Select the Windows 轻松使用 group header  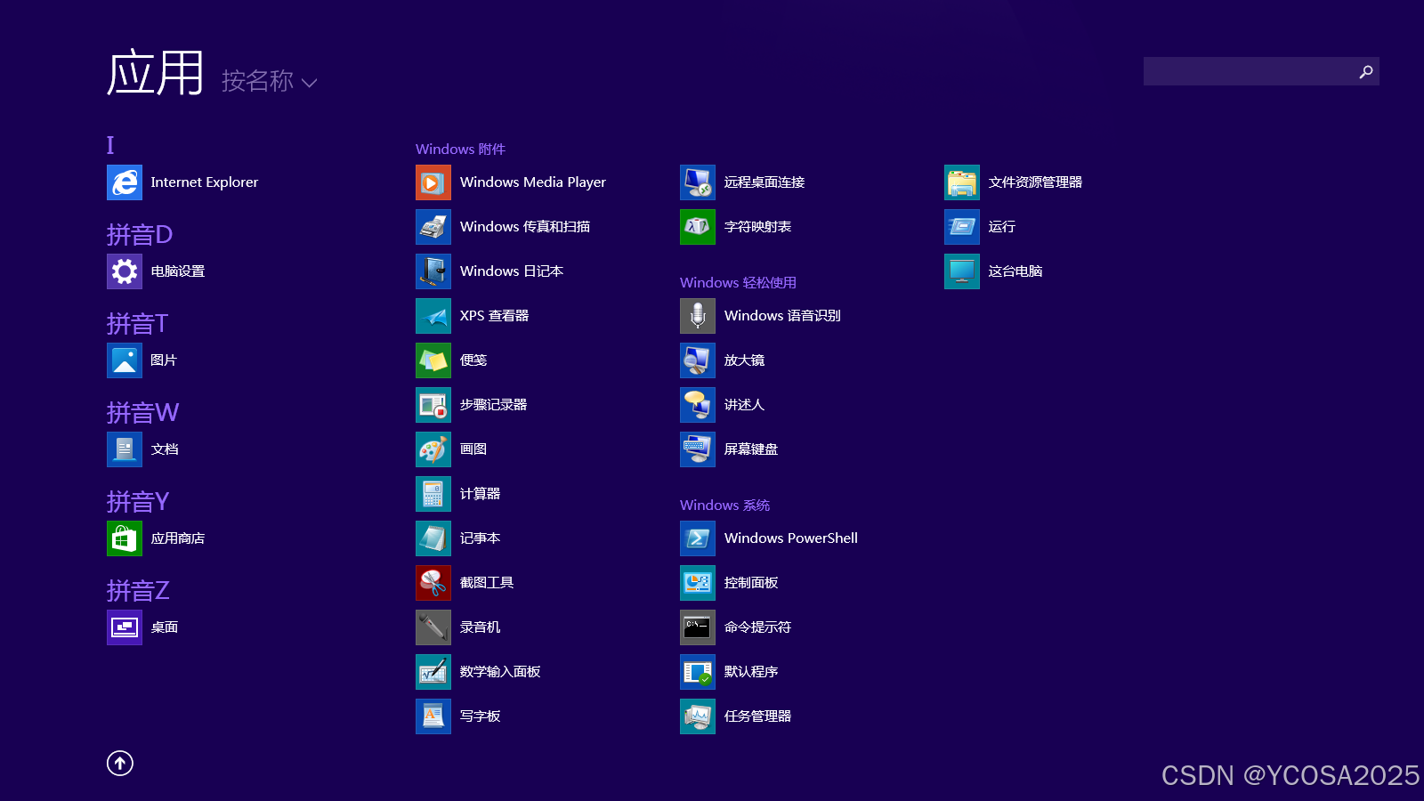click(x=738, y=282)
